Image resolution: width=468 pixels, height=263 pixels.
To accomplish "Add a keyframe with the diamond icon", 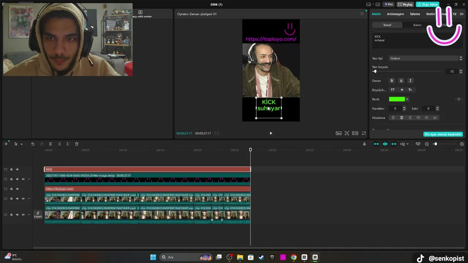I will click(x=459, y=99).
